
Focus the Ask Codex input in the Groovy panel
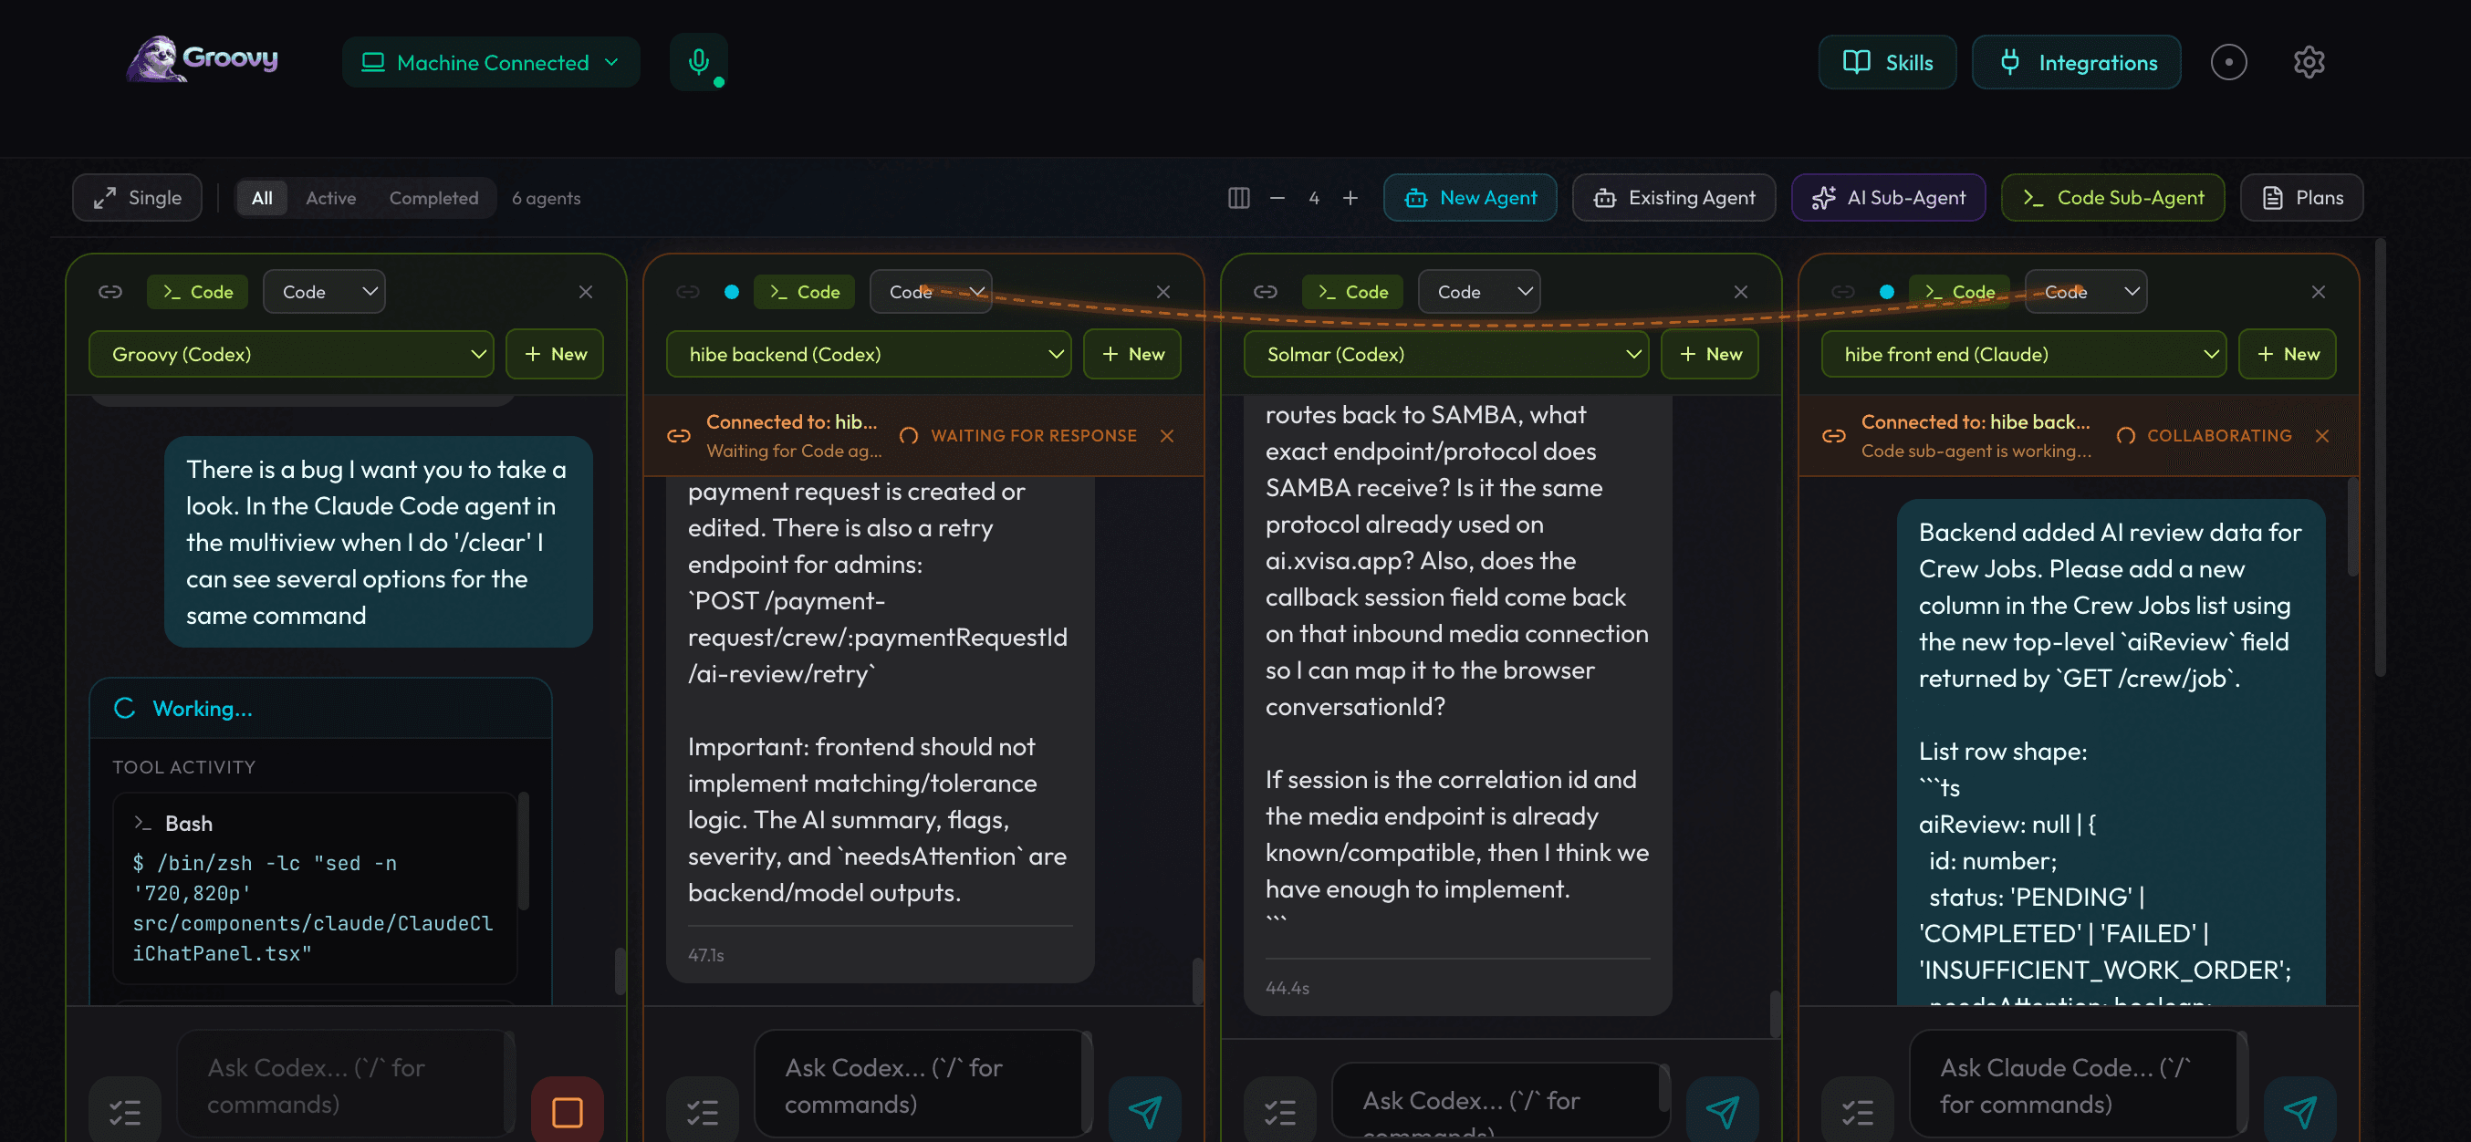point(345,1085)
